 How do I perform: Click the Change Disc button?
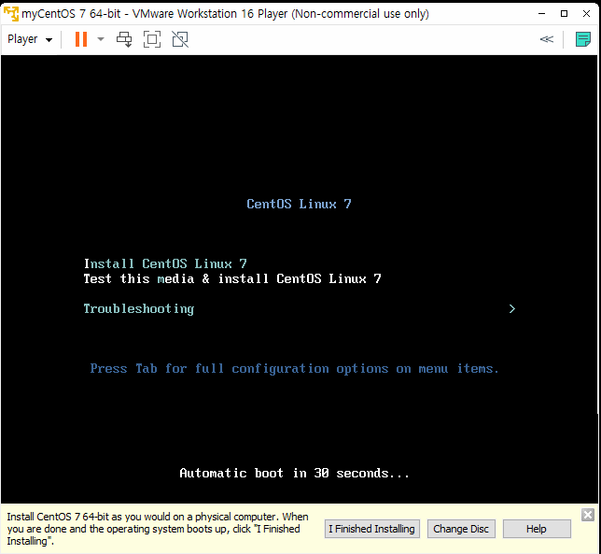coord(461,529)
